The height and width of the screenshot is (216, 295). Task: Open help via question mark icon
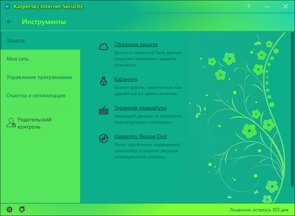(x=248, y=6)
